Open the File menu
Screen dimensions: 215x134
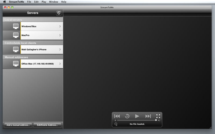point(29,2)
